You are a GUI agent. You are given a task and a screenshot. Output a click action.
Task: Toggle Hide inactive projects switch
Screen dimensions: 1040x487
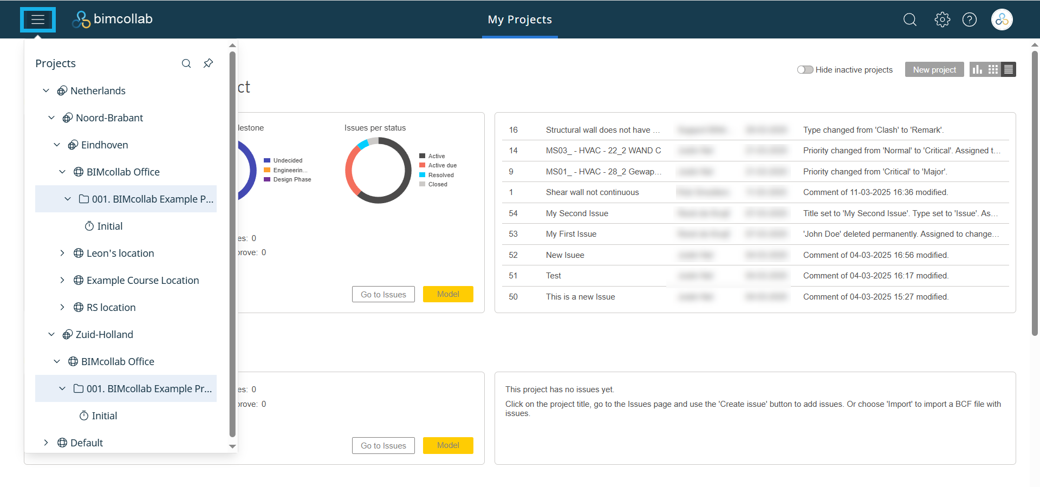(805, 70)
